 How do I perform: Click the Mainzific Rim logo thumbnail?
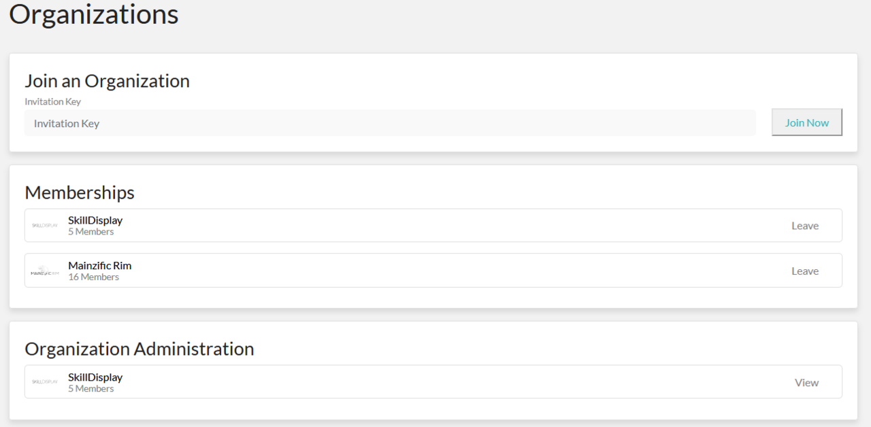pyautogui.click(x=45, y=271)
